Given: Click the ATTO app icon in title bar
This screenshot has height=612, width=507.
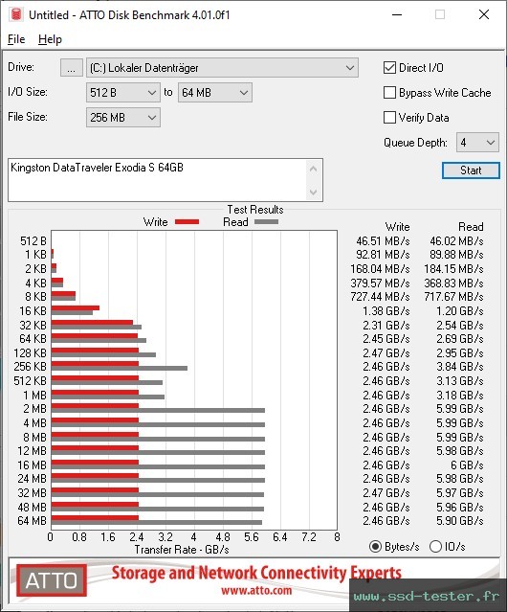Looking at the screenshot, I should coord(16,14).
